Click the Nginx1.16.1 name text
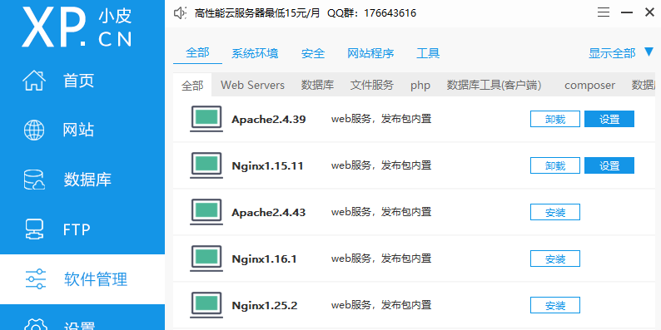 264,259
